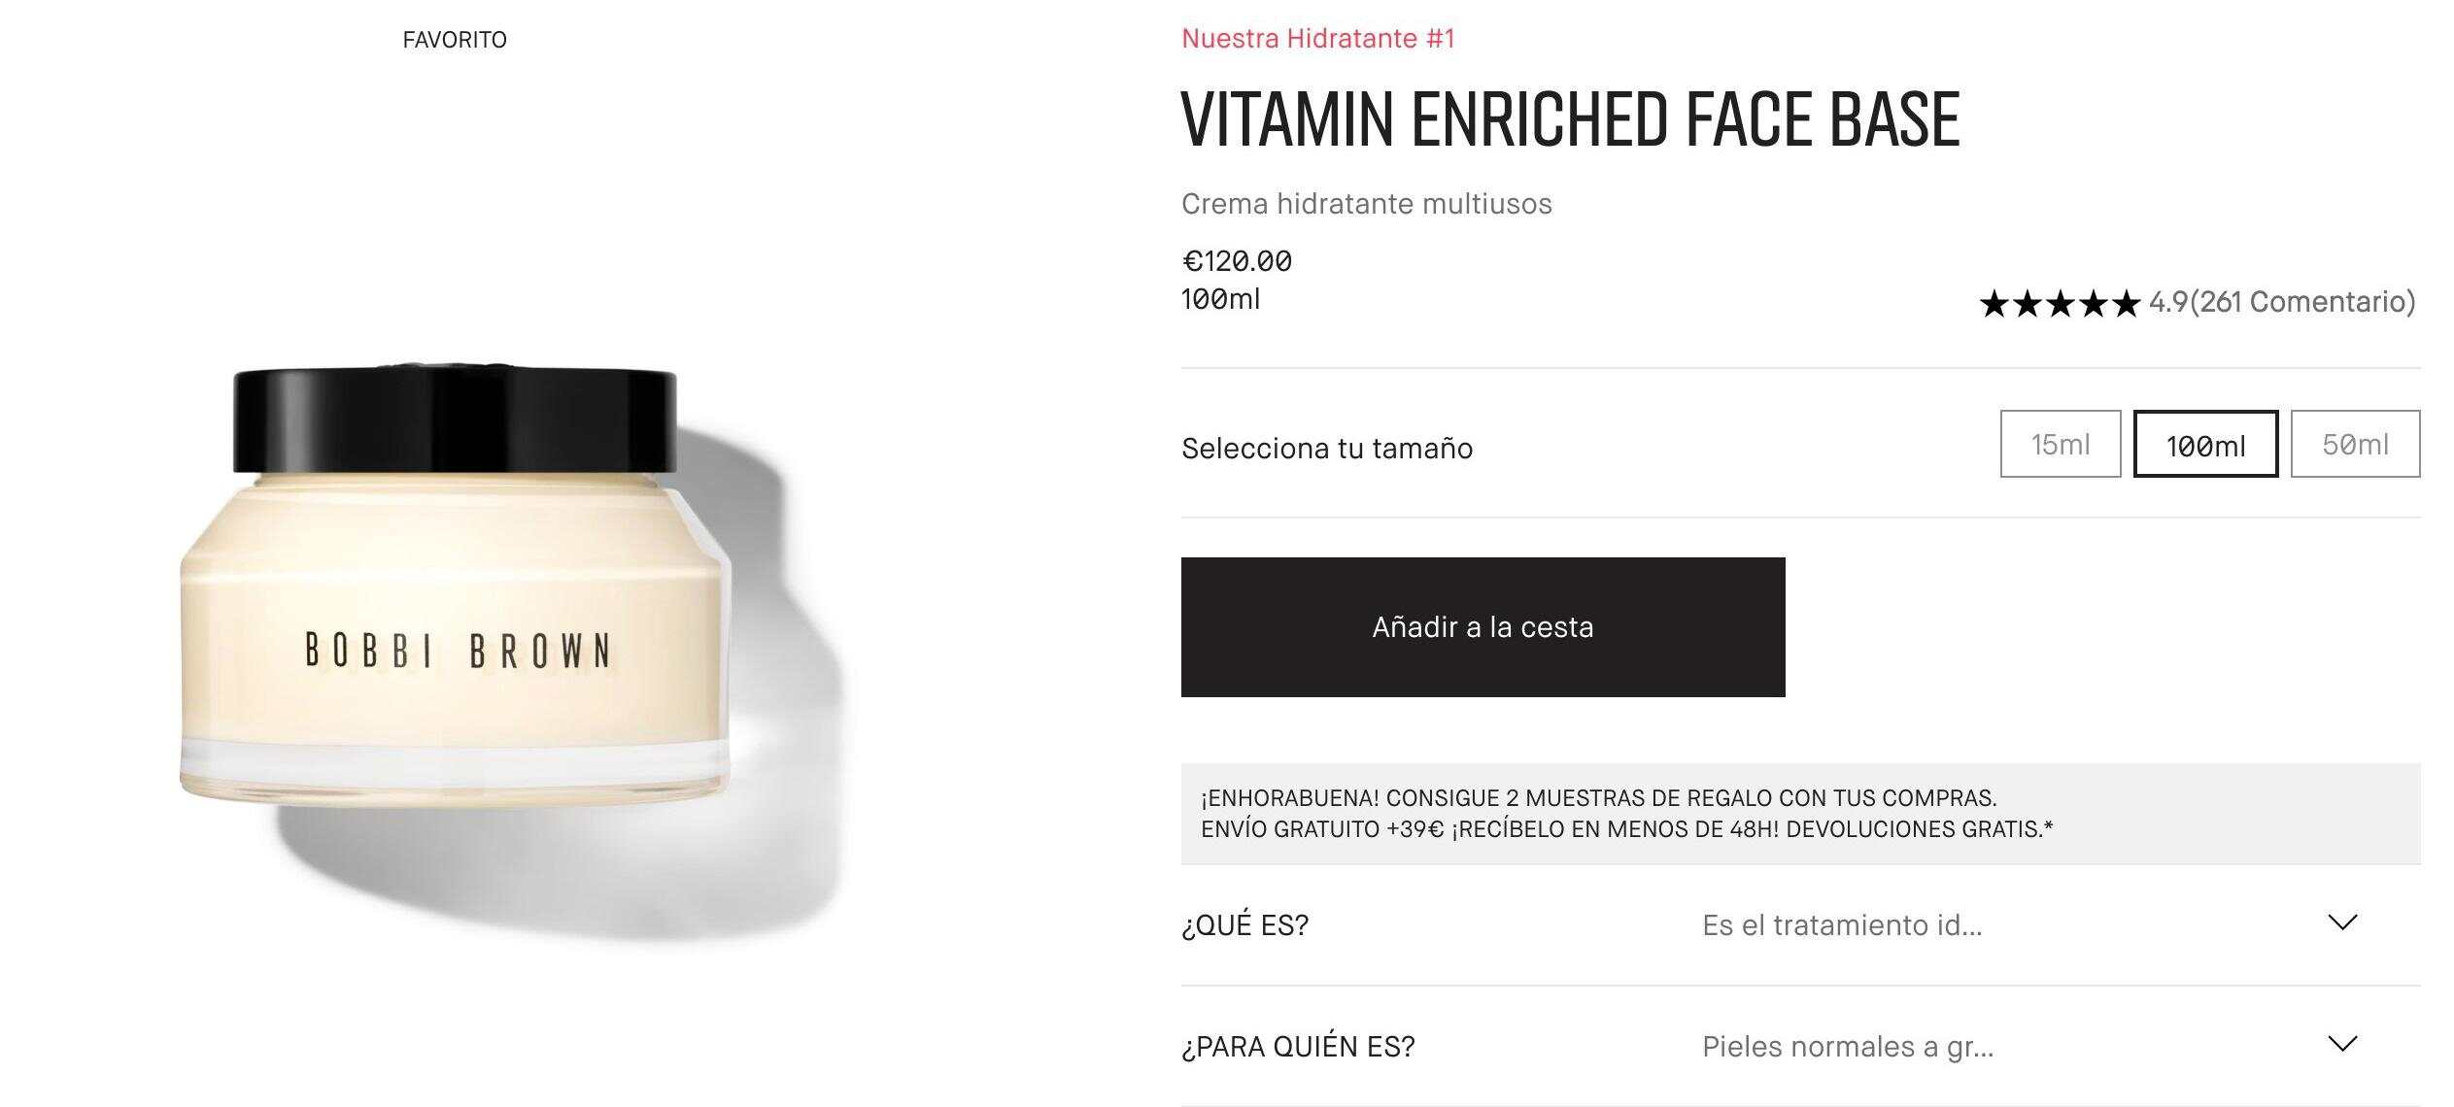Click the Nuestra Hidratante #1 label
This screenshot has width=2454, height=1107.
[1318, 39]
